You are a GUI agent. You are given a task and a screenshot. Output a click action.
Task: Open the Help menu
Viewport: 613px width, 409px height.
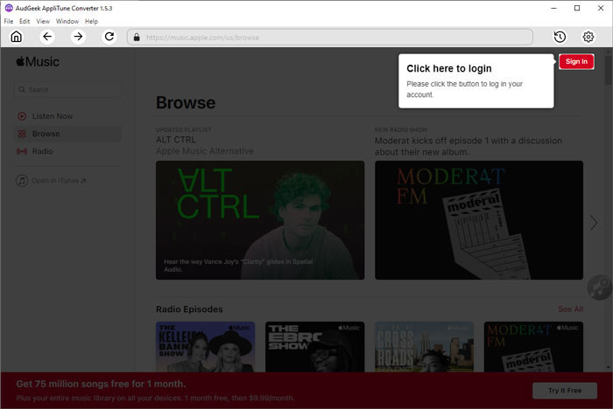(x=91, y=22)
